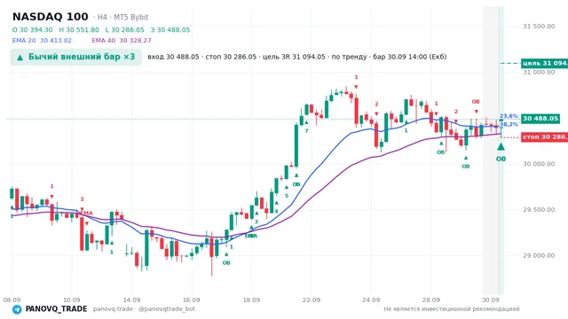Click the '38,2%' Fibonacci level label
Screen dimensions: 568x319
coord(509,124)
